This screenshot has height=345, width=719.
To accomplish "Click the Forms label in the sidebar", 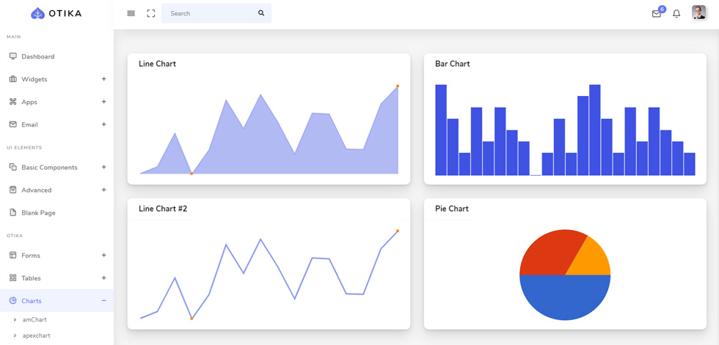I will (x=31, y=256).
